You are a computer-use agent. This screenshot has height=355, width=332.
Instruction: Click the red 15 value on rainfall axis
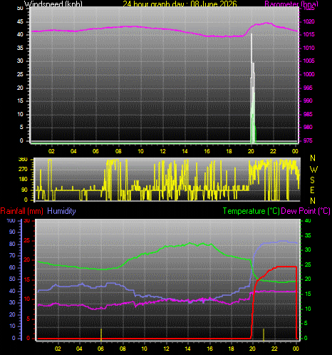[27, 279]
